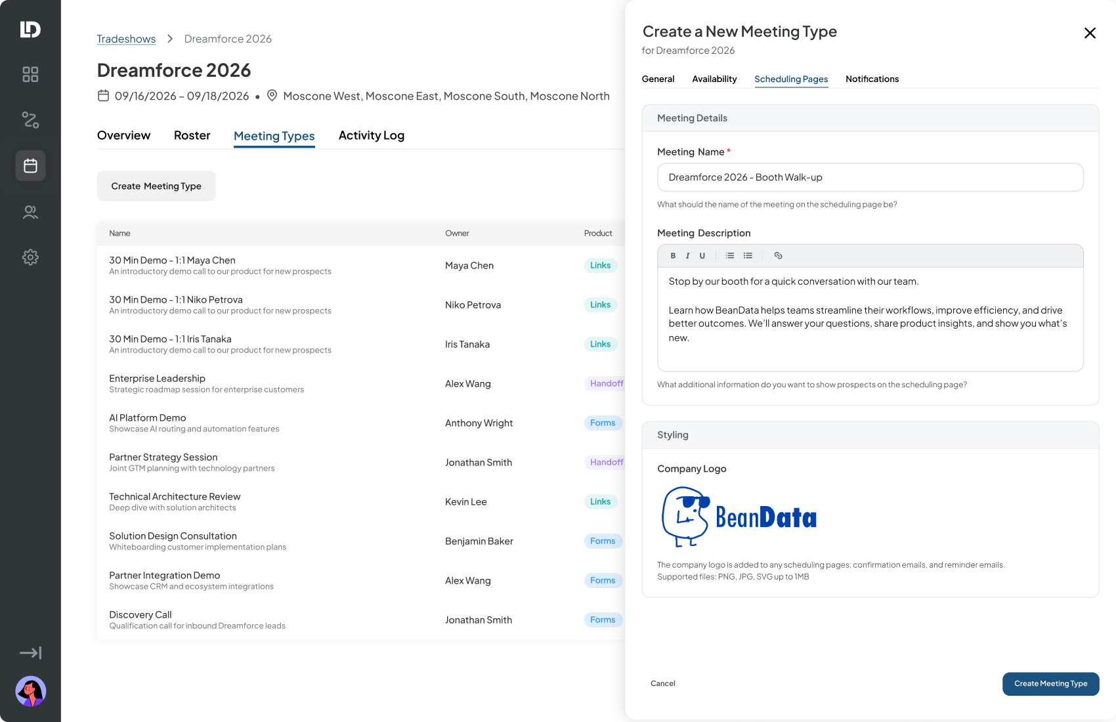This screenshot has width=1116, height=722.
Task: Go to the Tradeshows breadcrumb link
Action: (126, 39)
